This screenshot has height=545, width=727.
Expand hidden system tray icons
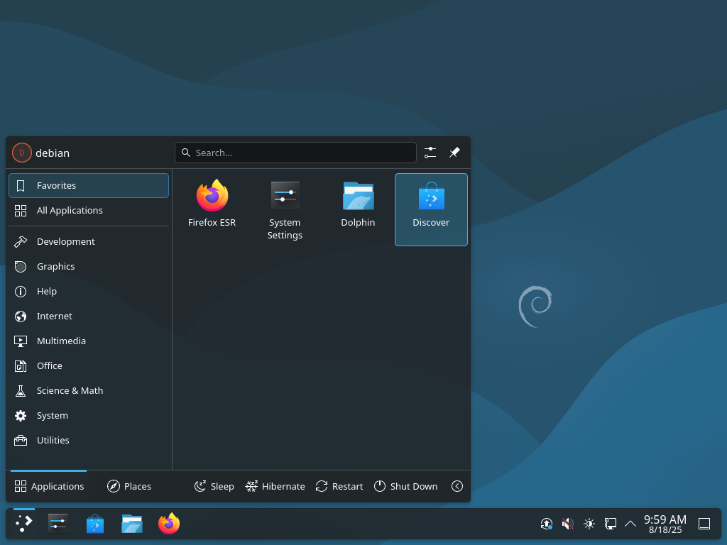pos(630,524)
